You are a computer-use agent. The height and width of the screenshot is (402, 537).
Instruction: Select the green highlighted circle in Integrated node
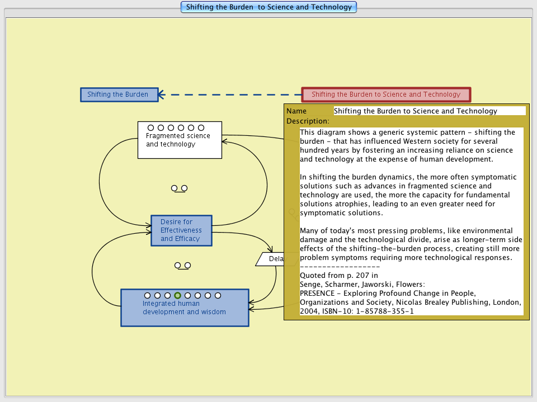(x=178, y=295)
